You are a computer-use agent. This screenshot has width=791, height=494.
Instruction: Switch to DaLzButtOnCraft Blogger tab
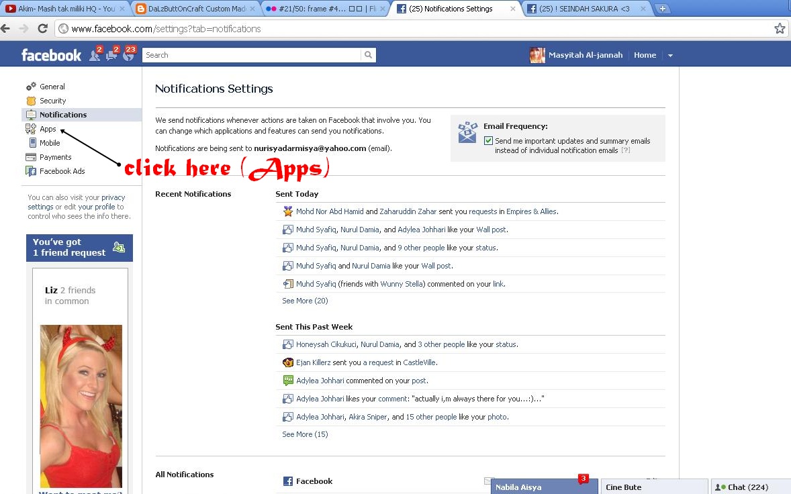click(196, 9)
